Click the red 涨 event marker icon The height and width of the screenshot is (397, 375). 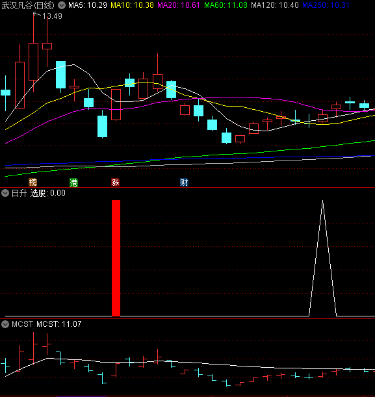[115, 183]
